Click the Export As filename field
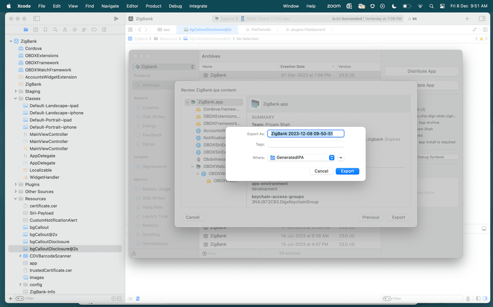This screenshot has height=307, width=493. tap(305, 134)
